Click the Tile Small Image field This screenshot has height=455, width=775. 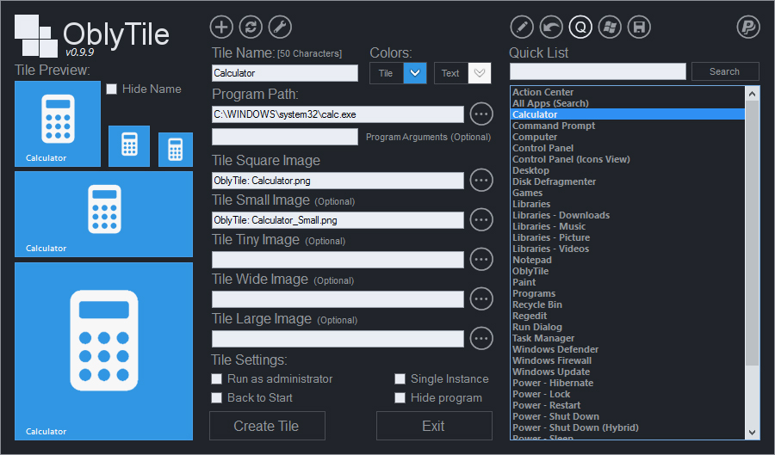338,220
